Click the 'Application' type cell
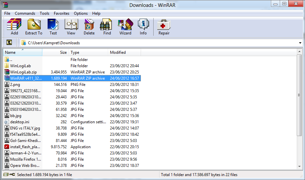Screen dimensions: 305x180 point(80,147)
